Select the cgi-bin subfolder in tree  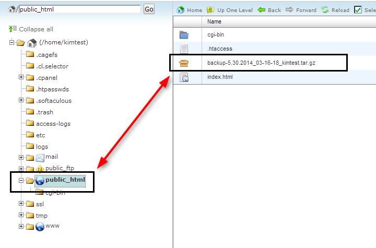[55, 193]
